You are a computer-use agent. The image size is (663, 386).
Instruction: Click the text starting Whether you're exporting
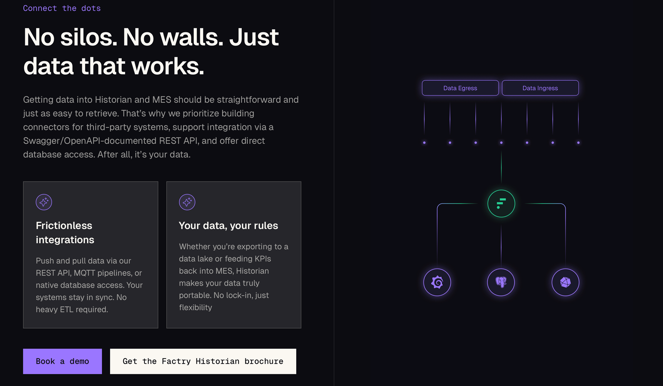[x=233, y=277]
